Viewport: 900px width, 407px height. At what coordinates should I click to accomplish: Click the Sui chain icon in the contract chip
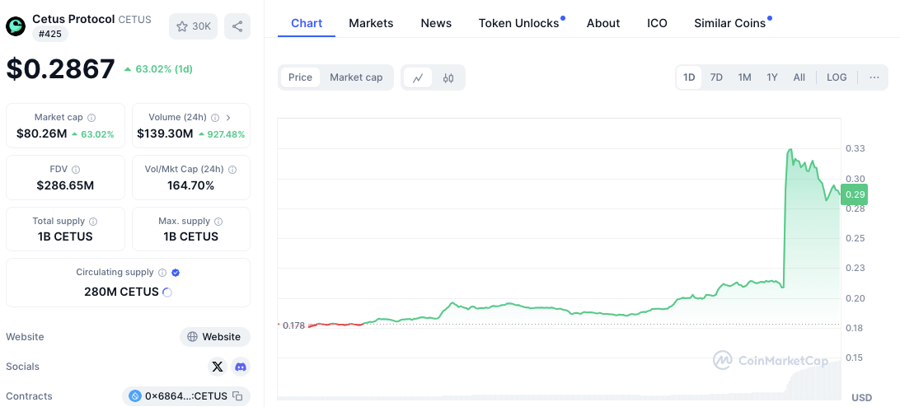(135, 395)
